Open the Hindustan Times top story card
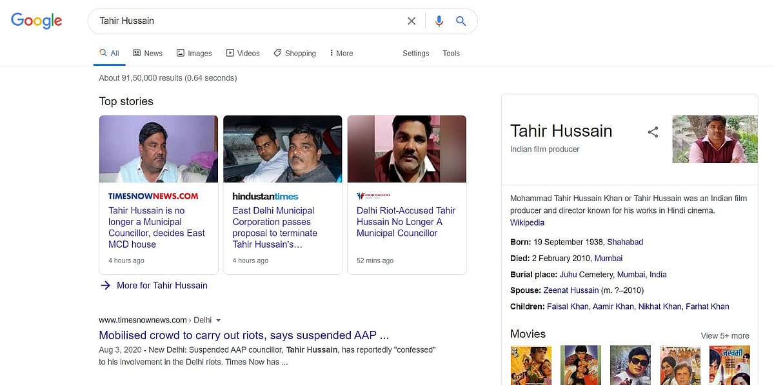Viewport: 774px width, 385px height. [x=283, y=195]
